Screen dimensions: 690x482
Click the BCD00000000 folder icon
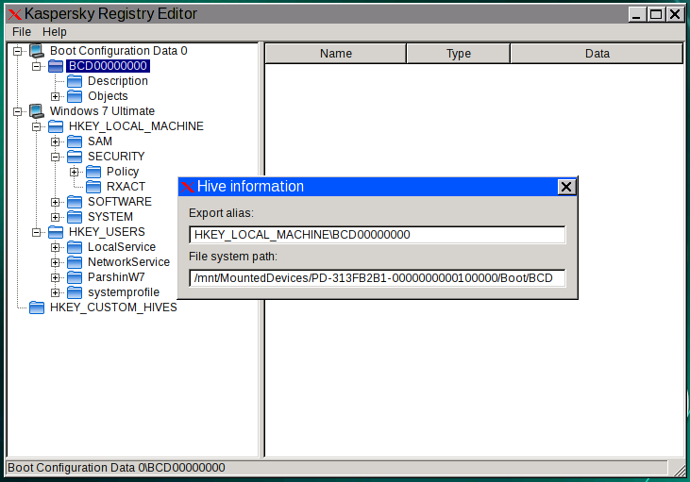[56, 66]
